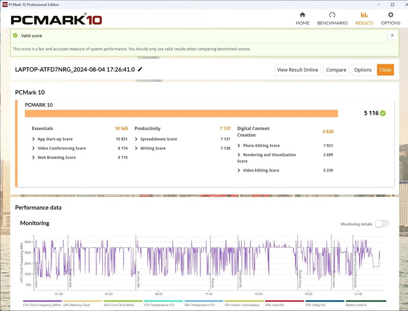408x311 pixels.
Task: Click App Start-up value 15 831
Action: tap(122, 139)
